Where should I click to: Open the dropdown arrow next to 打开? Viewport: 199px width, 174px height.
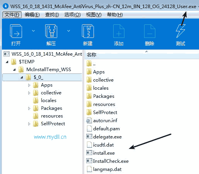[33, 31]
